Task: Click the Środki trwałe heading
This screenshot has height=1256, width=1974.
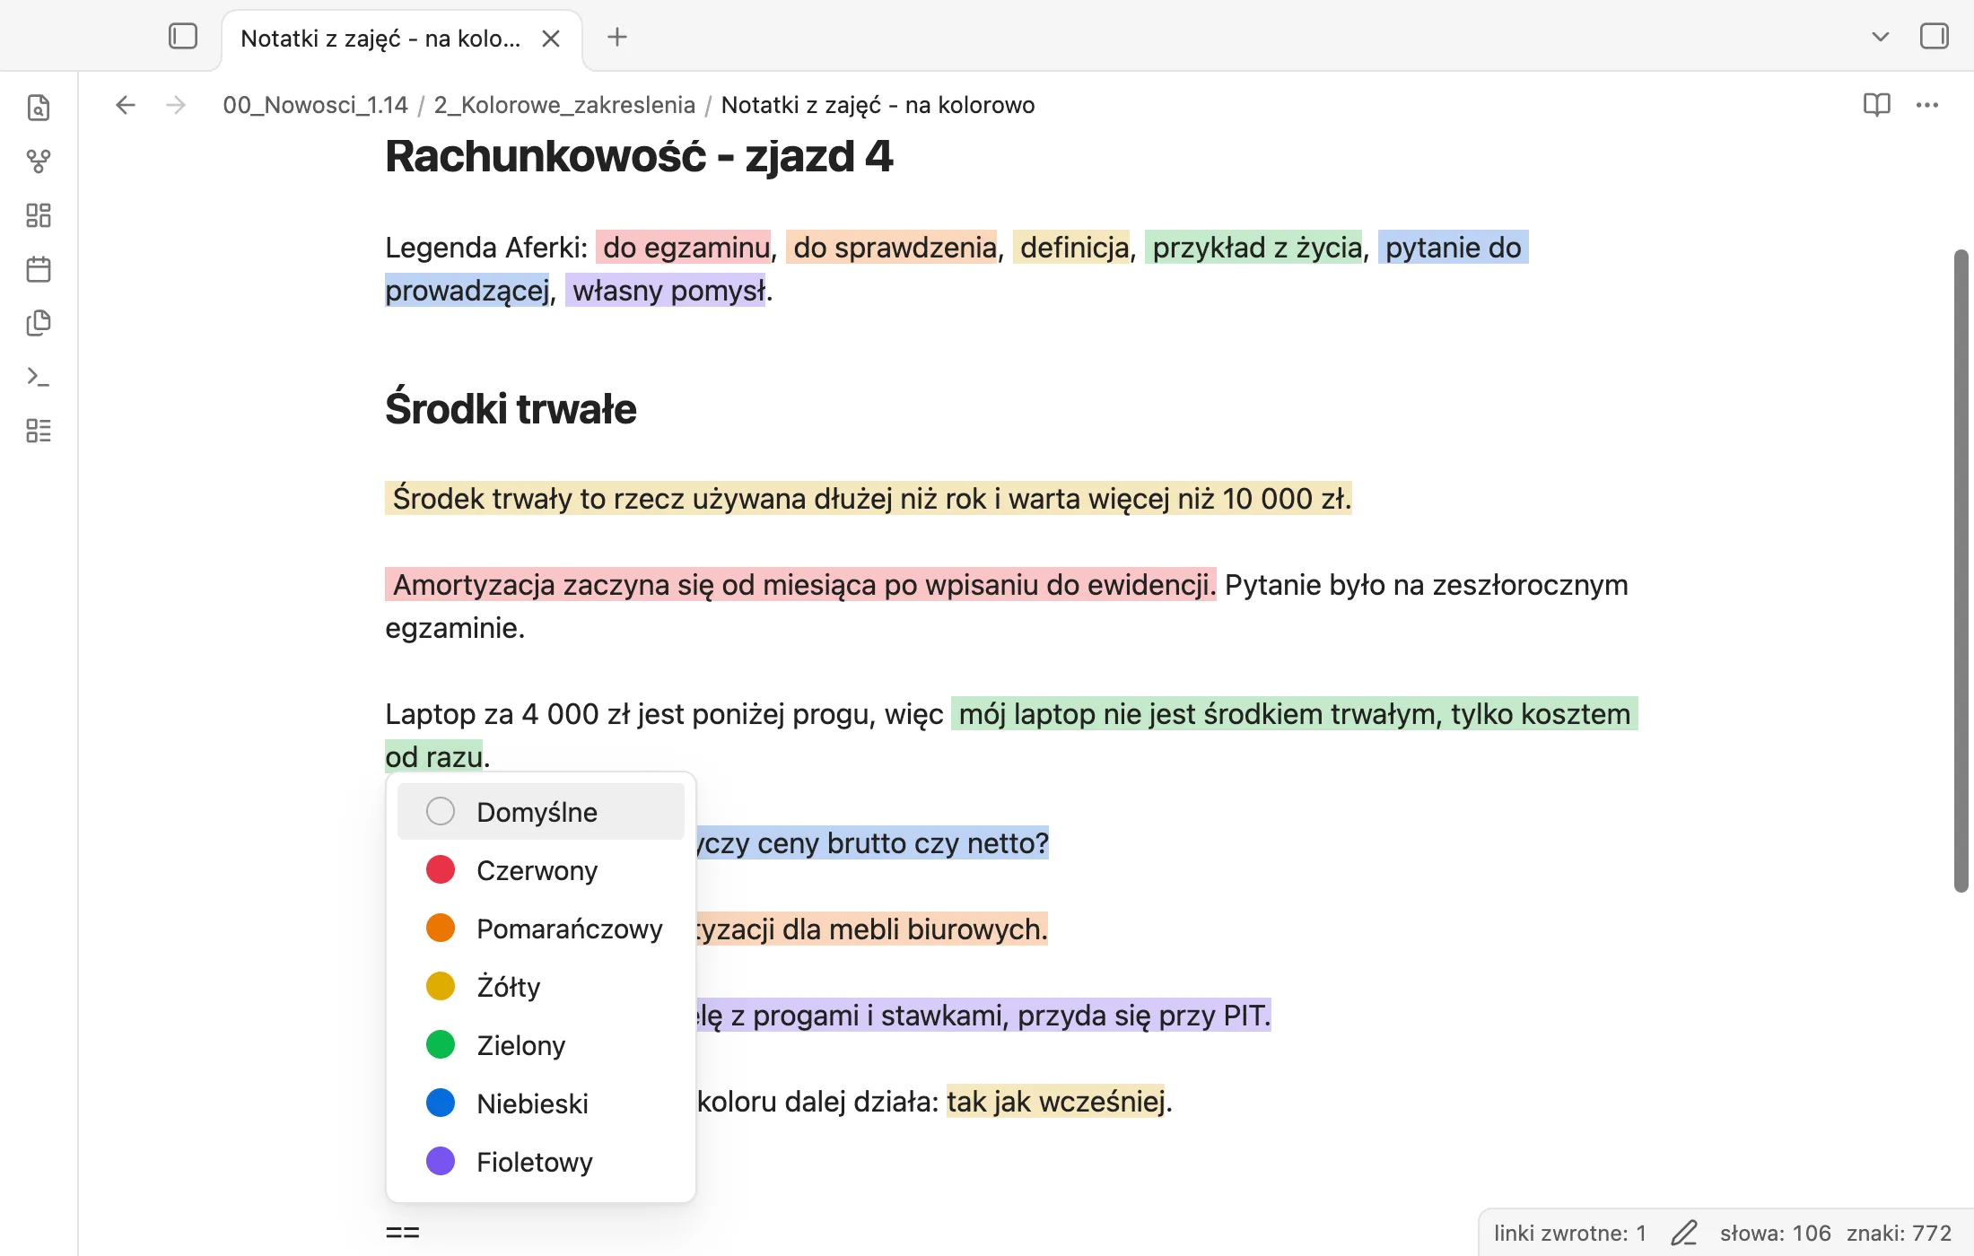Action: pyautogui.click(x=511, y=409)
